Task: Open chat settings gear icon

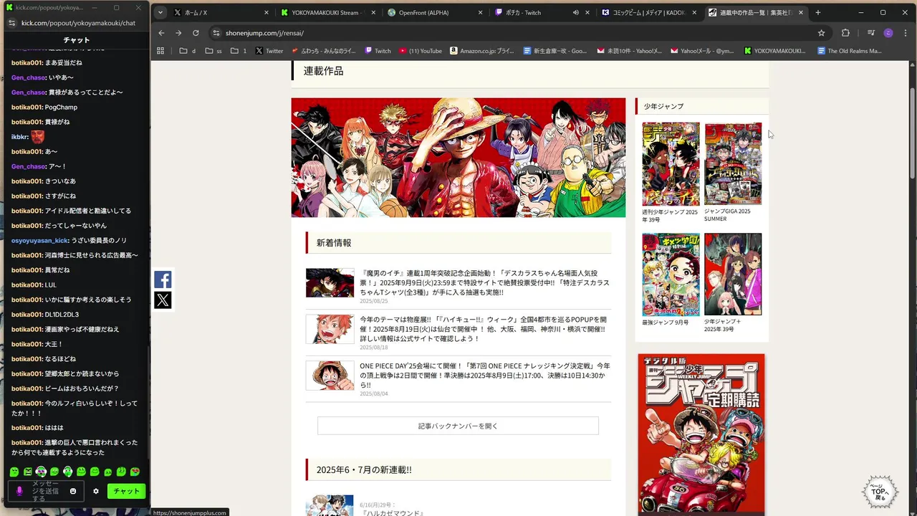Action: [x=96, y=491]
